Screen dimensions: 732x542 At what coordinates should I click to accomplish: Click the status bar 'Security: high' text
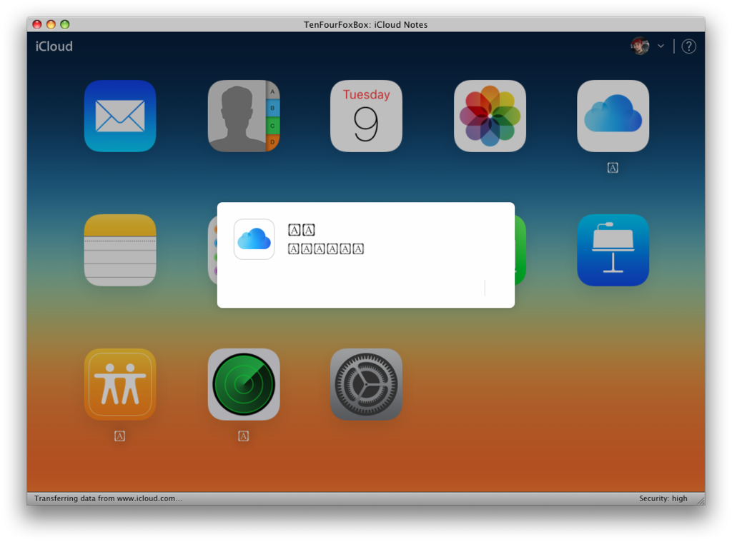point(663,498)
